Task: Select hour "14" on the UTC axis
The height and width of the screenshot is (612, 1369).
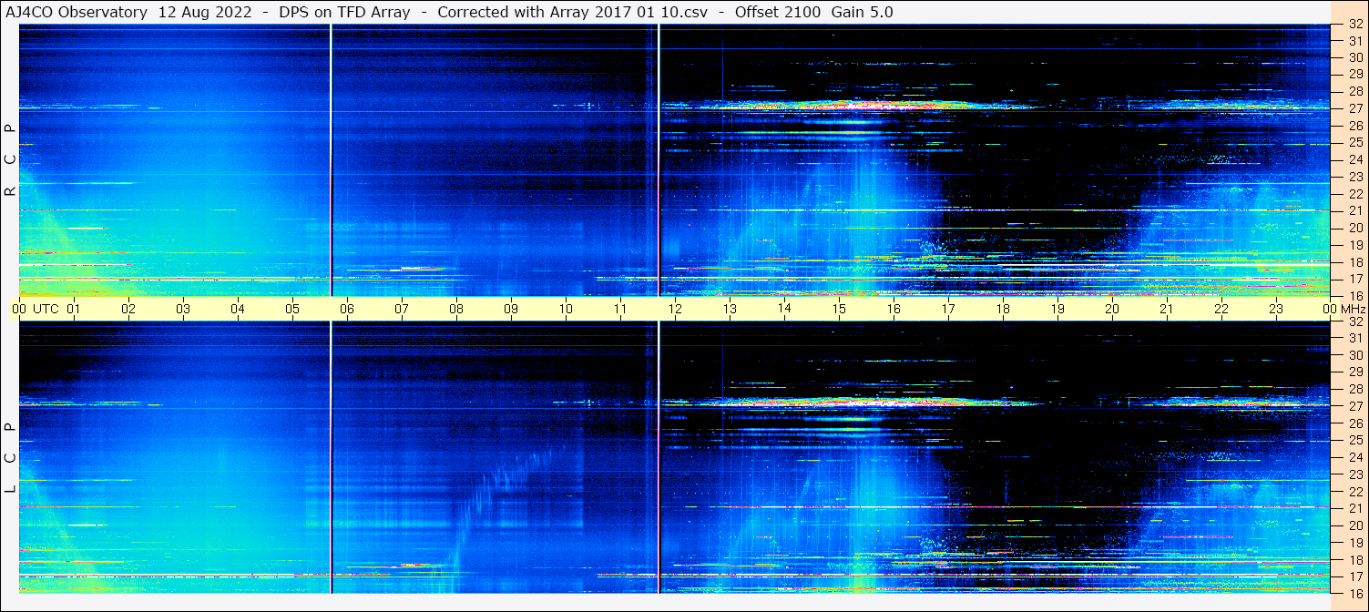Action: [784, 308]
